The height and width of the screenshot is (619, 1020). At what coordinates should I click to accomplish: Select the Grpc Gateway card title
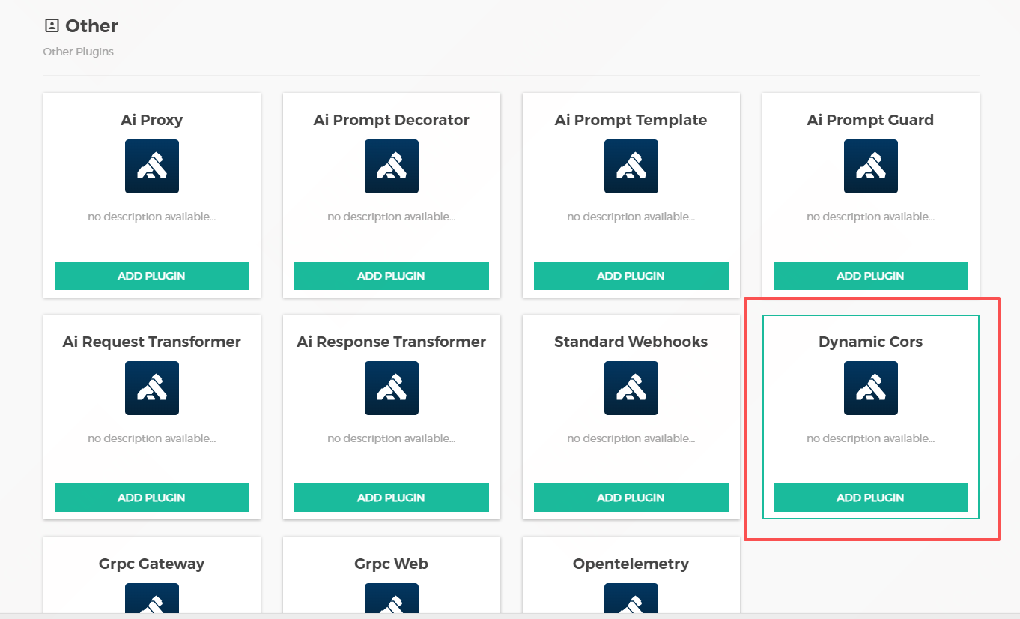point(152,564)
